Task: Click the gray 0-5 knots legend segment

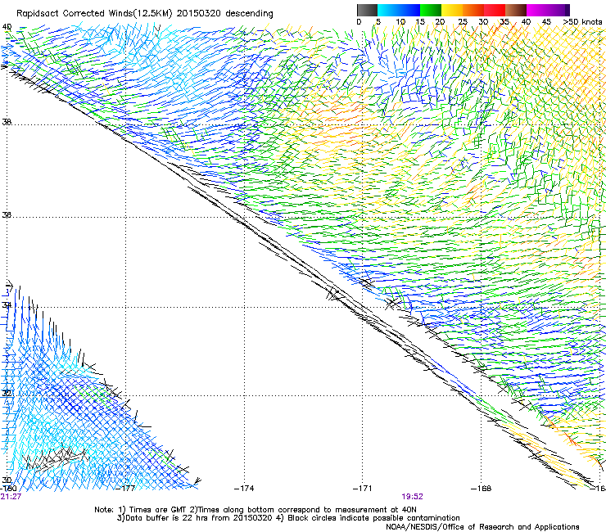Action: [367, 10]
